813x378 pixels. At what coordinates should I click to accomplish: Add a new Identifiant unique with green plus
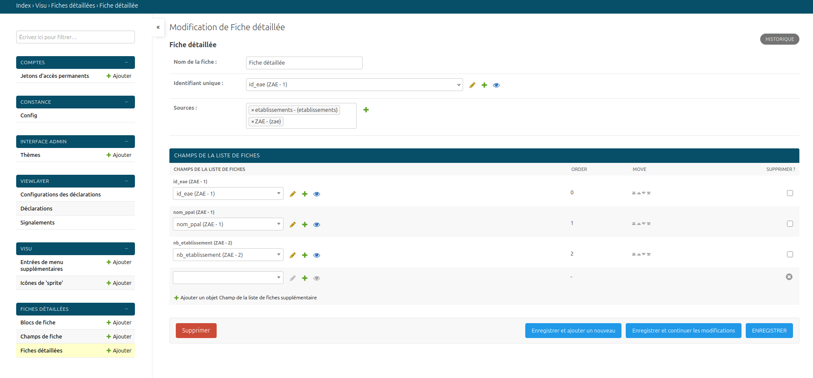[x=484, y=85]
